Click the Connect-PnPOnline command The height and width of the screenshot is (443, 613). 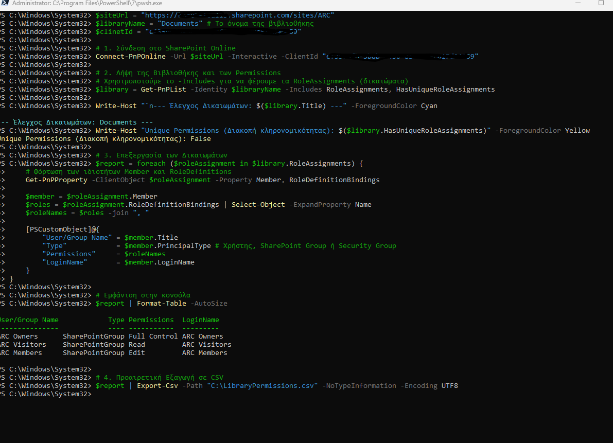pyautogui.click(x=130, y=57)
